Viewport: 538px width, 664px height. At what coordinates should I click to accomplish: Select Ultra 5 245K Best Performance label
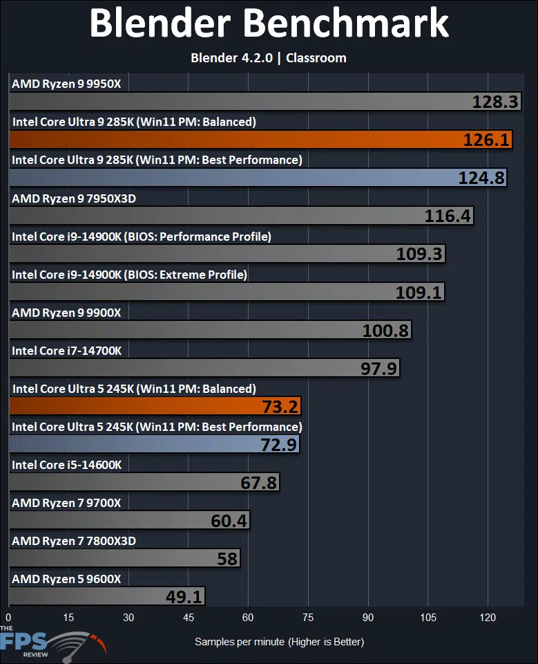pyautogui.click(x=157, y=427)
